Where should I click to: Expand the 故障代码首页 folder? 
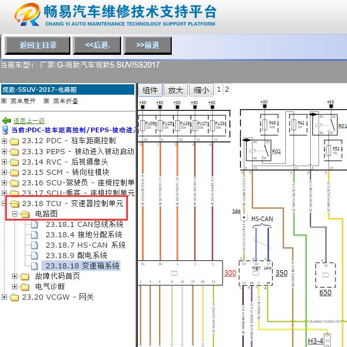[x=14, y=276]
